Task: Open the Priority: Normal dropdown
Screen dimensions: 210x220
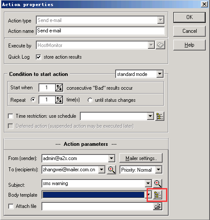Action: click(158, 170)
